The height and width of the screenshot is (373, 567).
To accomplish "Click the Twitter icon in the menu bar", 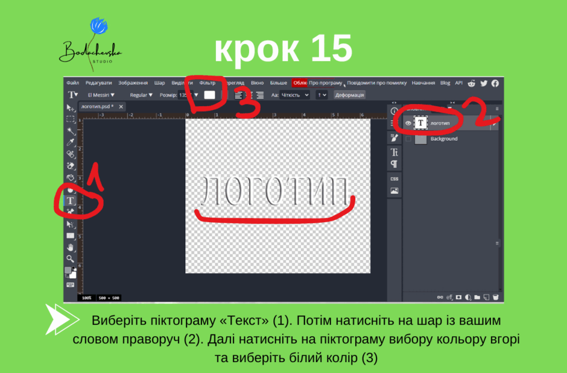I will click(484, 83).
